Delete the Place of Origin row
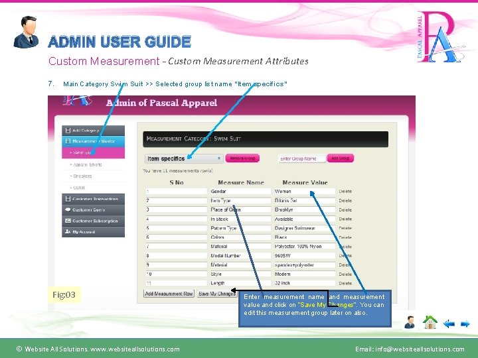This screenshot has height=358, width=478. click(x=345, y=209)
